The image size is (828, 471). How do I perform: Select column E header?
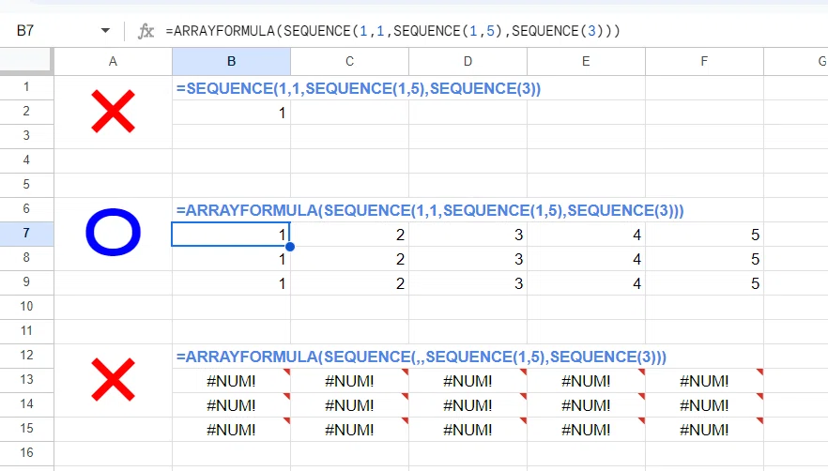[x=586, y=61]
